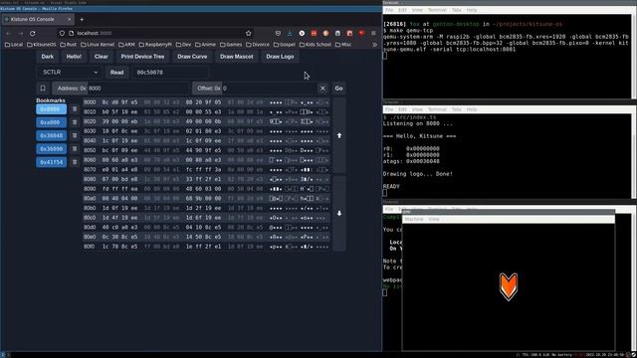Open Terminal menu in the top terminal
Screen dimensions: 637x358
coord(437,10)
